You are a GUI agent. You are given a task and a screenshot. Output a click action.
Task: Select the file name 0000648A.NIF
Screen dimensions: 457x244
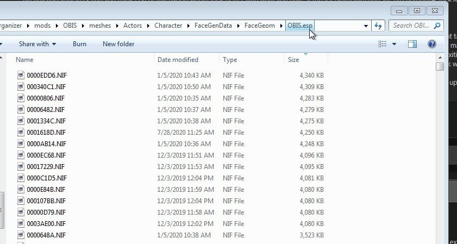pyautogui.click(x=46, y=235)
